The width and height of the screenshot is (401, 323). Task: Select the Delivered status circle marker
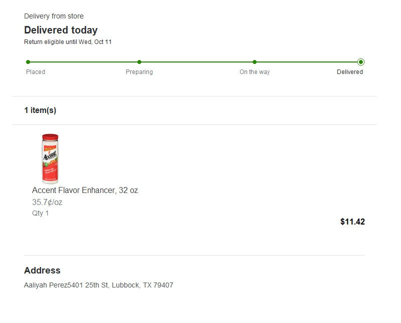coord(361,62)
